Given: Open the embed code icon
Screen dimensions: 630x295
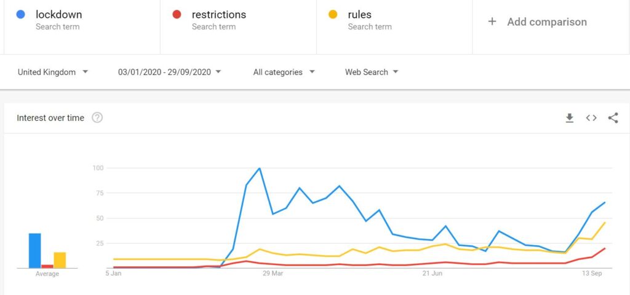Looking at the screenshot, I should (591, 118).
